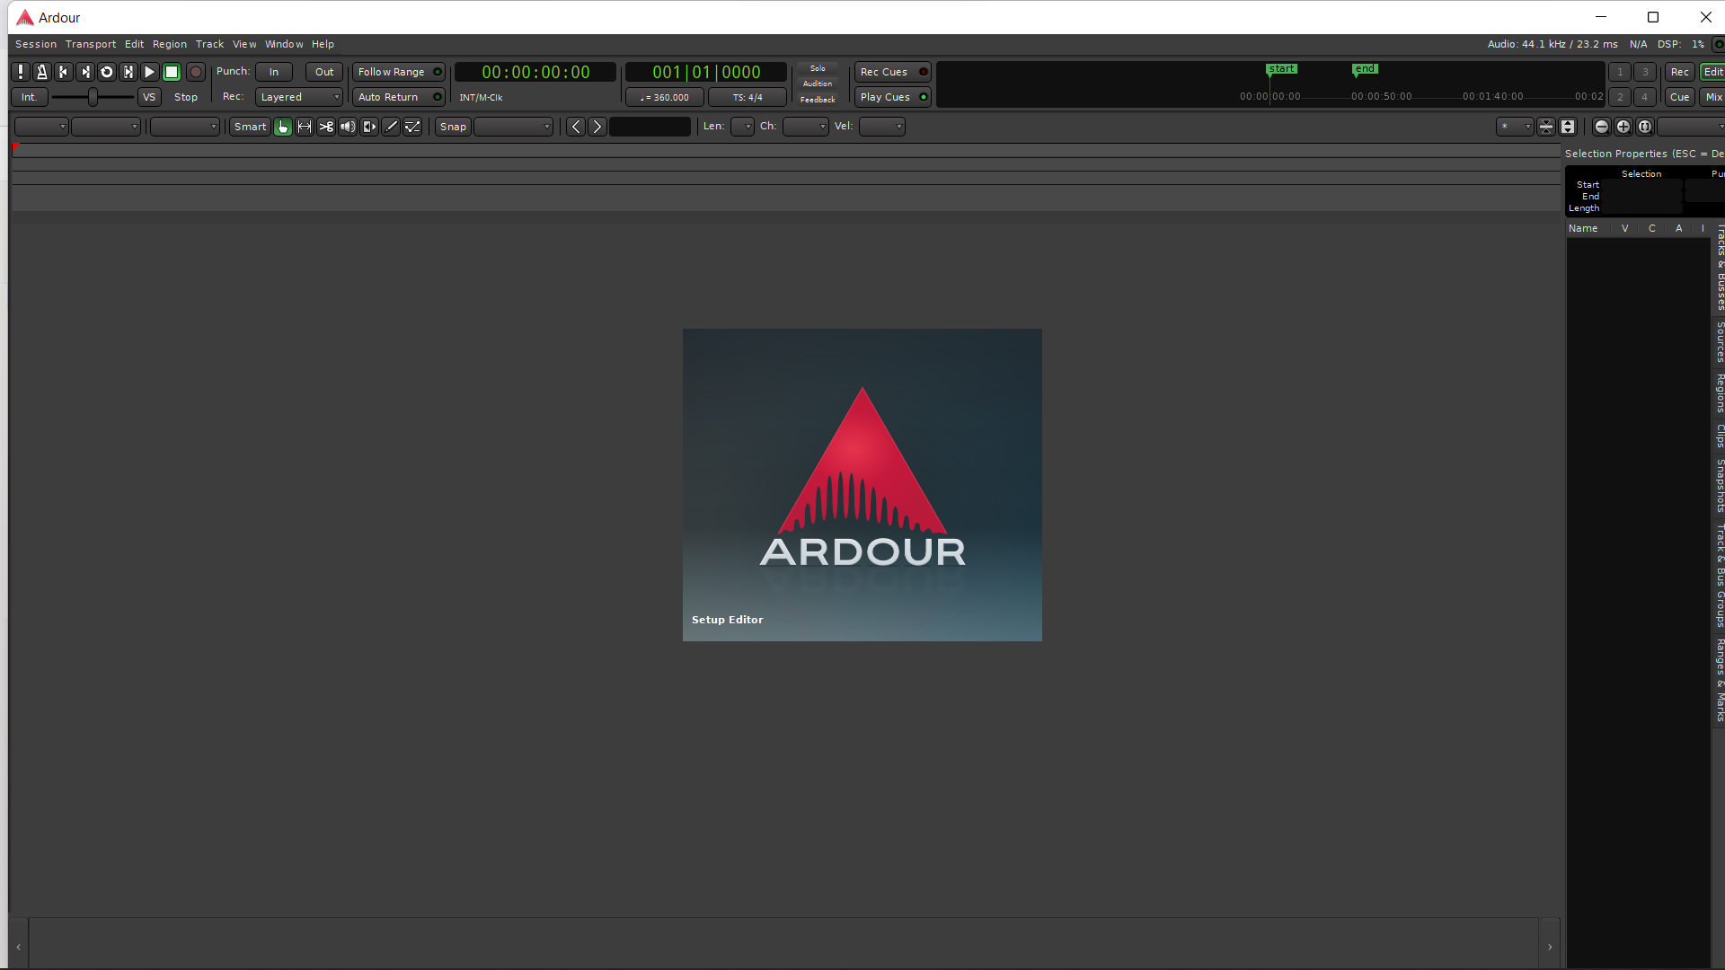Toggle Auto Return option
The height and width of the screenshot is (970, 1725).
click(399, 97)
